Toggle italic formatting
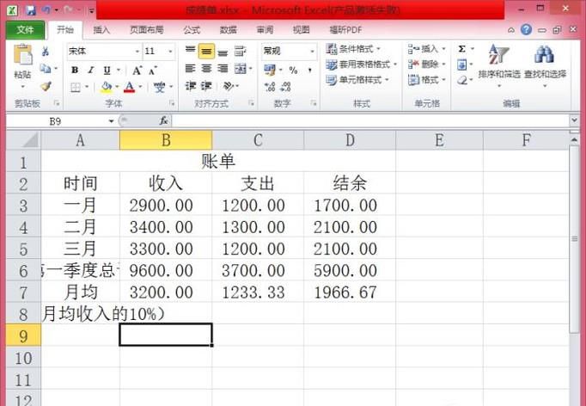Viewport: 586px width, 406px height. pos(90,70)
